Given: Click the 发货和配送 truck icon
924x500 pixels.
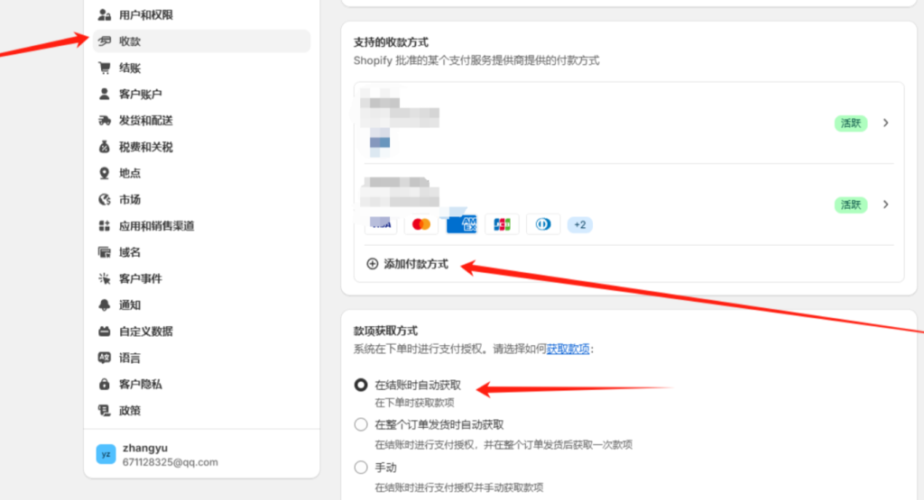Looking at the screenshot, I should pyautogui.click(x=105, y=121).
